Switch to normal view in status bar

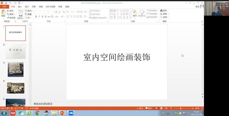tap(157, 108)
